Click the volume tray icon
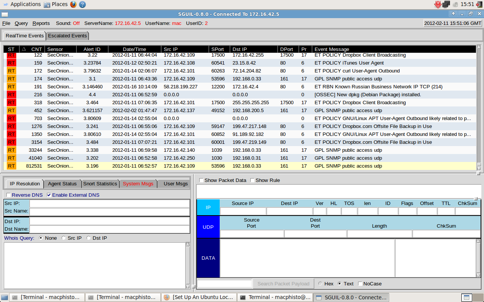This screenshot has height=302, width=484. click(x=456, y=5)
